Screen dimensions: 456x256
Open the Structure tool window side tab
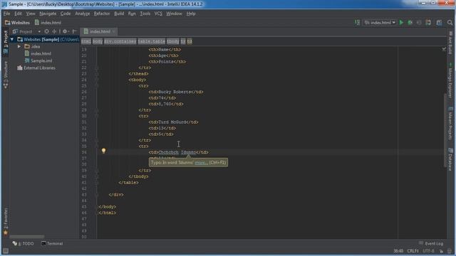(x=6, y=74)
